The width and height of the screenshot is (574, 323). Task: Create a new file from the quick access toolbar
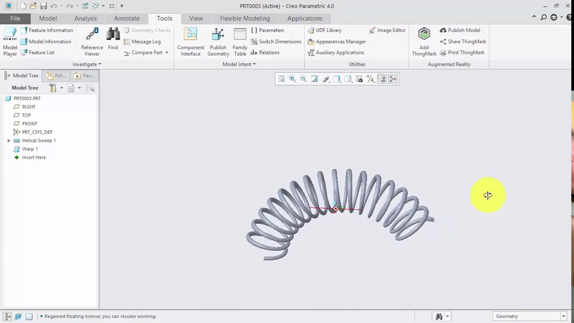point(23,6)
